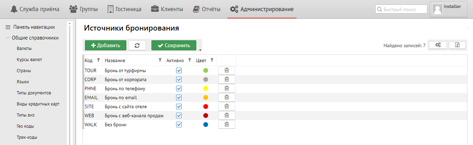Open the Отчёты menu

[207, 9]
